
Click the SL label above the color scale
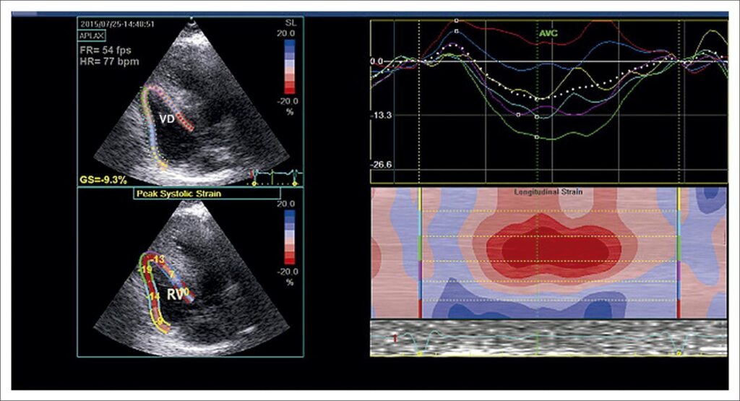[x=291, y=22]
